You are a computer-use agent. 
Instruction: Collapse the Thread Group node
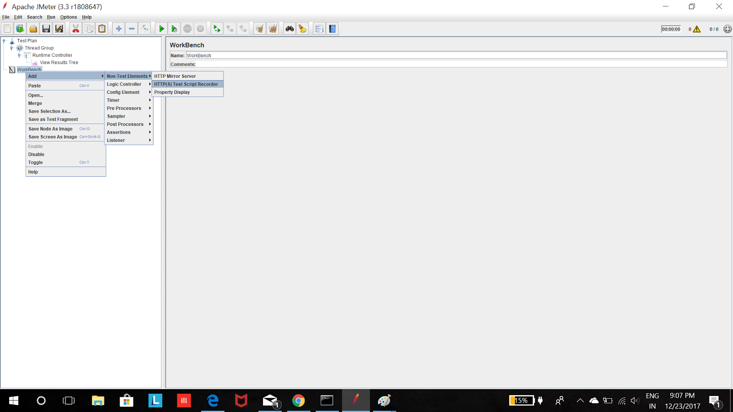[x=11, y=48]
